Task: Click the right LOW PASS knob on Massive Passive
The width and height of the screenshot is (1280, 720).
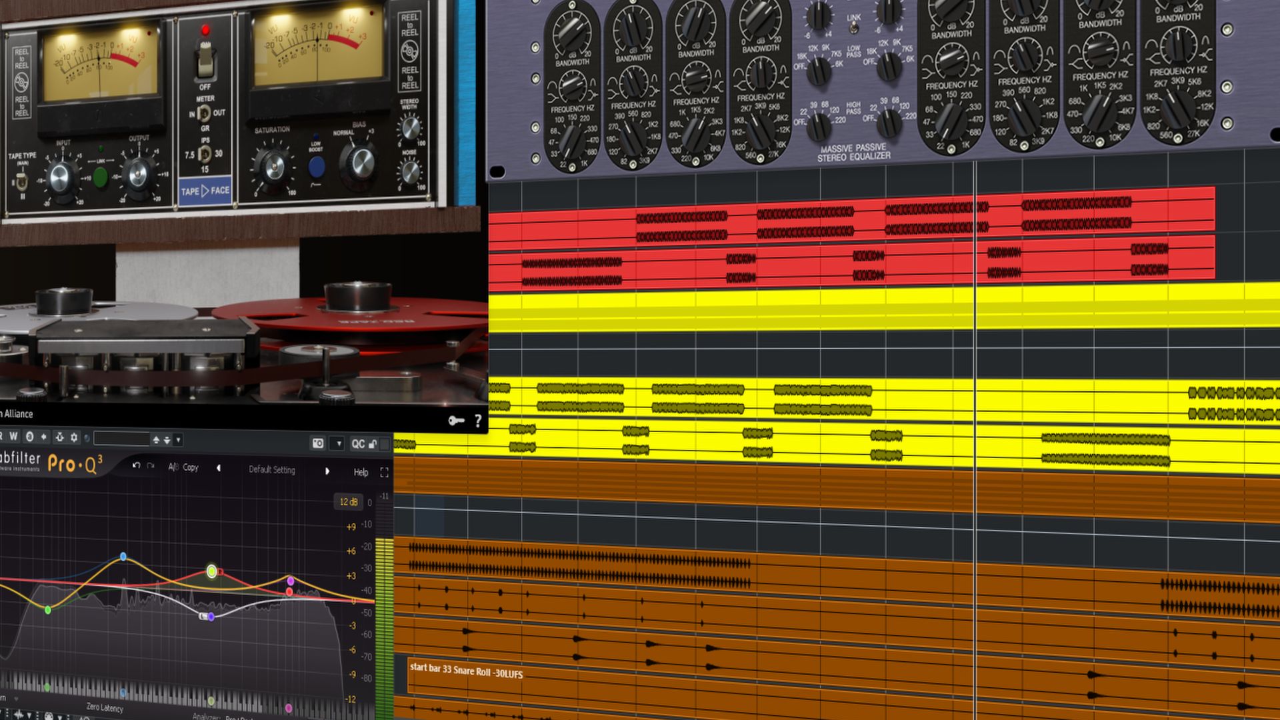Action: tap(889, 66)
